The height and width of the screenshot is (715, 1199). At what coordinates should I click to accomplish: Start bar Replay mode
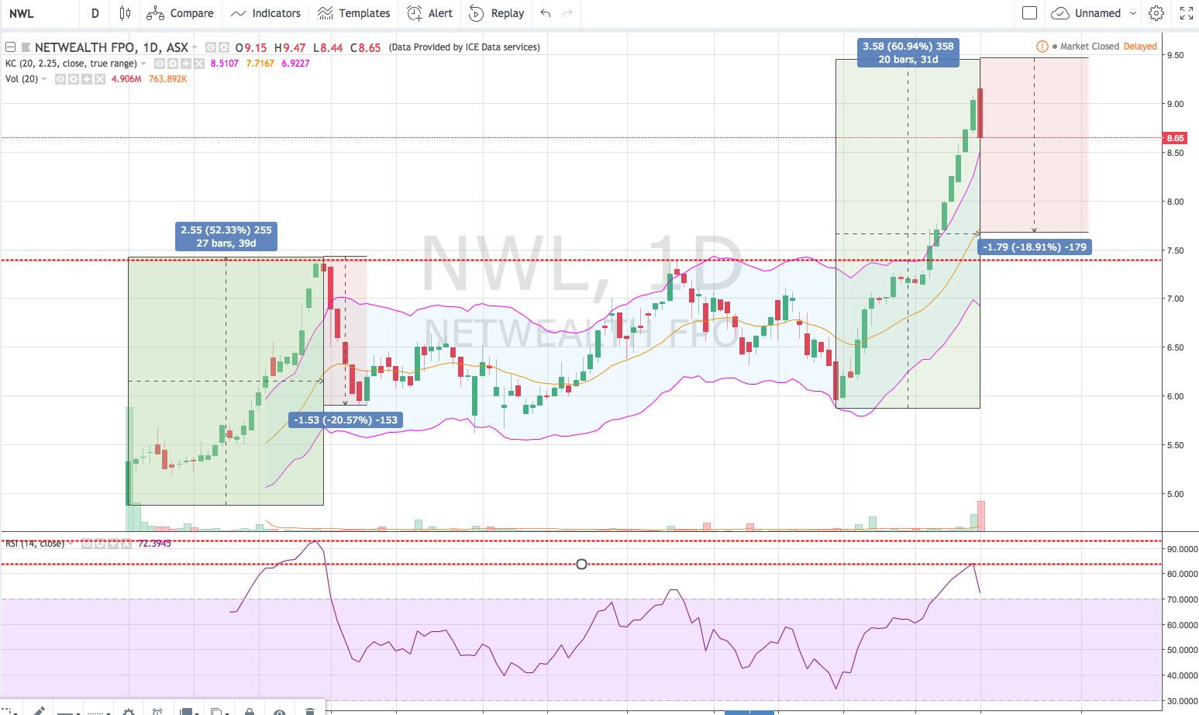pyautogui.click(x=497, y=13)
